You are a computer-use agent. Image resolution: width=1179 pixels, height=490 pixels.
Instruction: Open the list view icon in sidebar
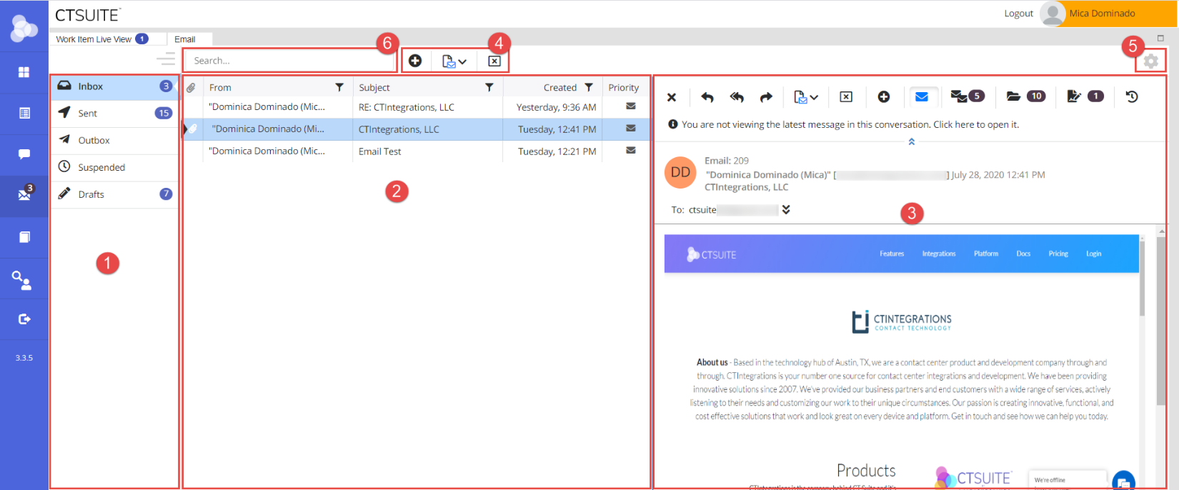point(24,113)
